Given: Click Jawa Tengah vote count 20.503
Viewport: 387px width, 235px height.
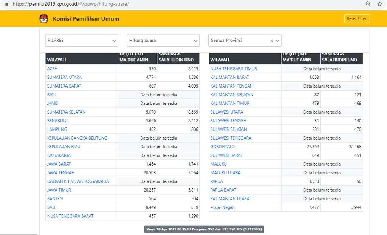Looking at the screenshot, I should pyautogui.click(x=150, y=172).
